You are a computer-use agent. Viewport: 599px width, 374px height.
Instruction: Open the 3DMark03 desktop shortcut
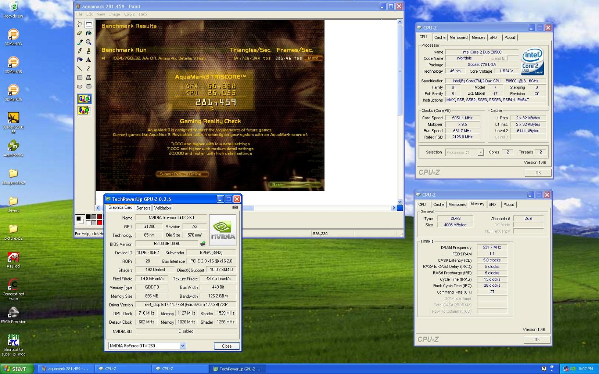[13, 37]
